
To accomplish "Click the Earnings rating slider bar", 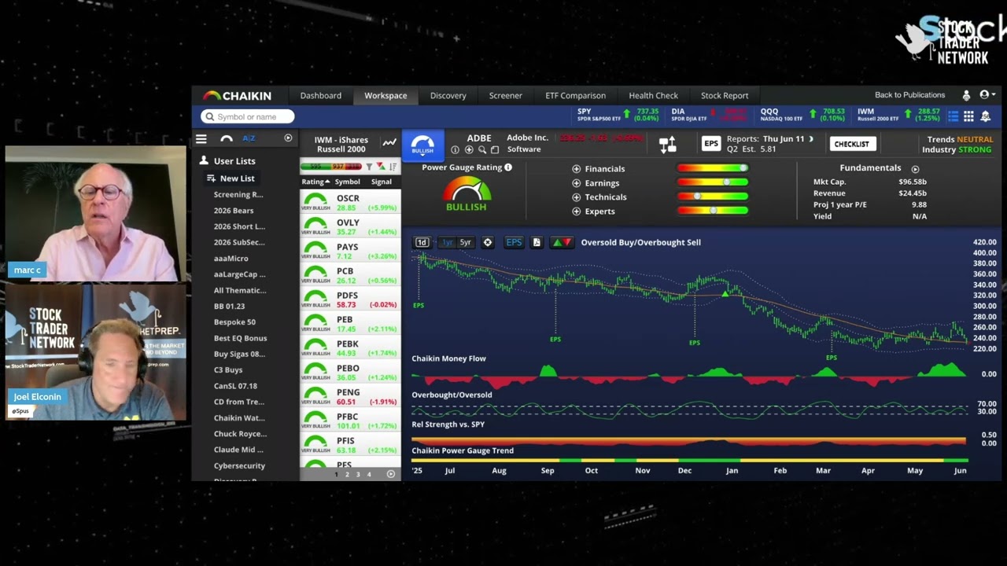I will (x=712, y=182).
